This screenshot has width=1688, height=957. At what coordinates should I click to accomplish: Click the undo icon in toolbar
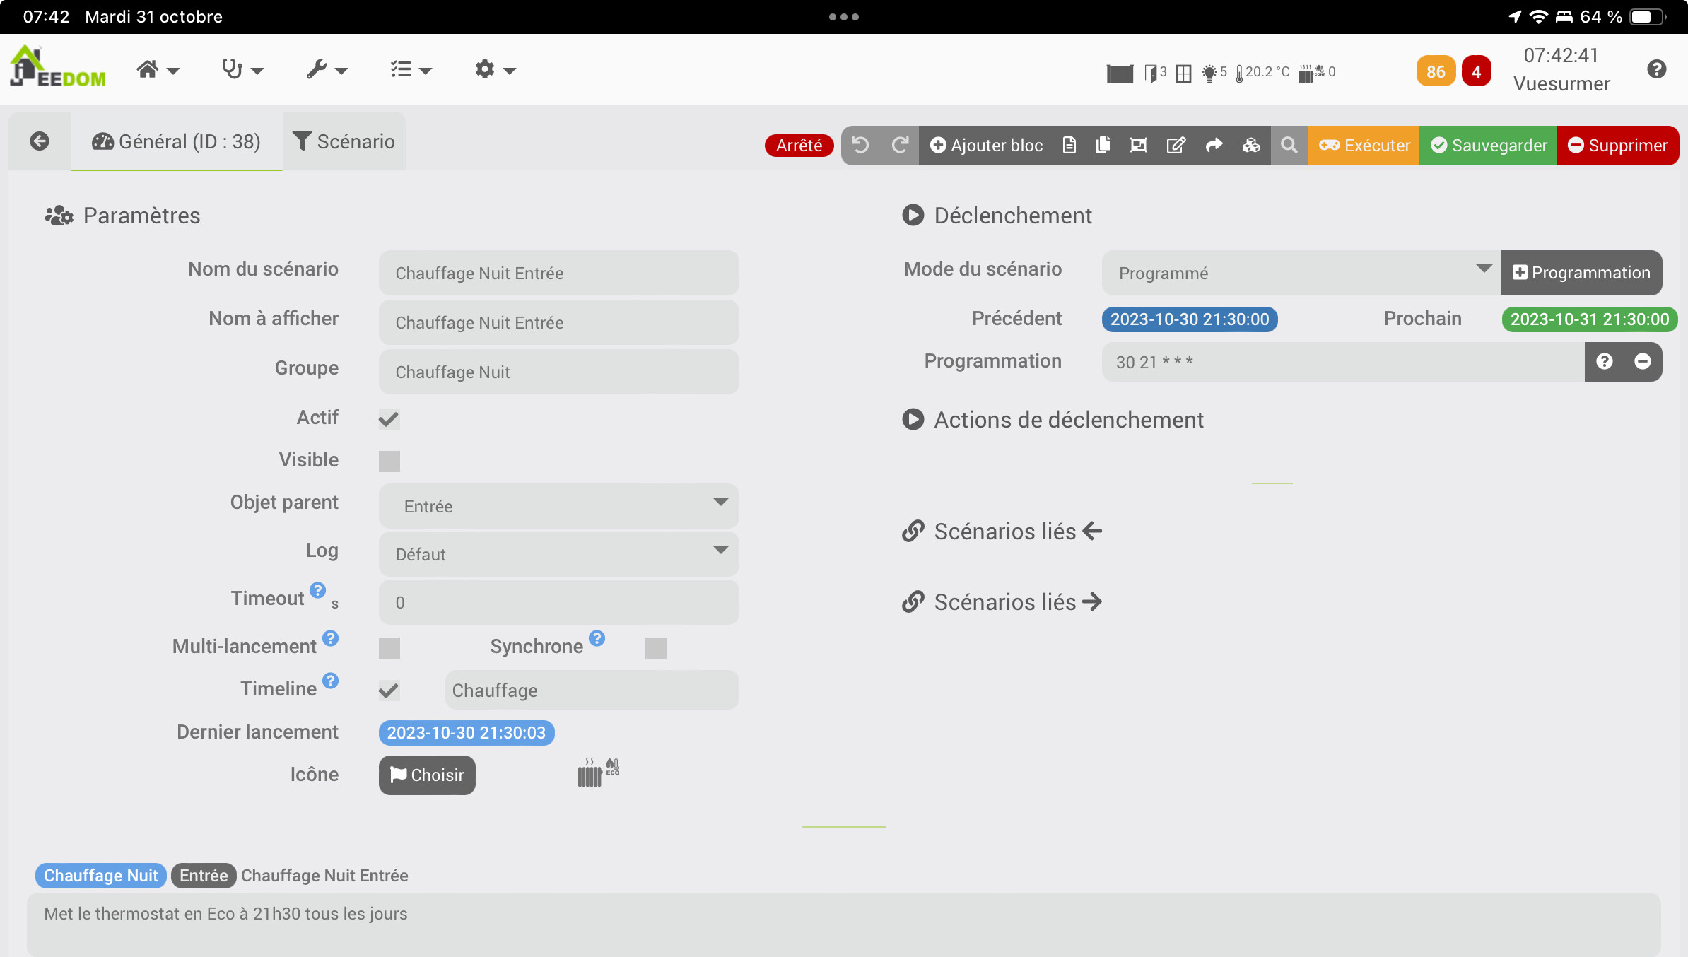click(x=860, y=145)
